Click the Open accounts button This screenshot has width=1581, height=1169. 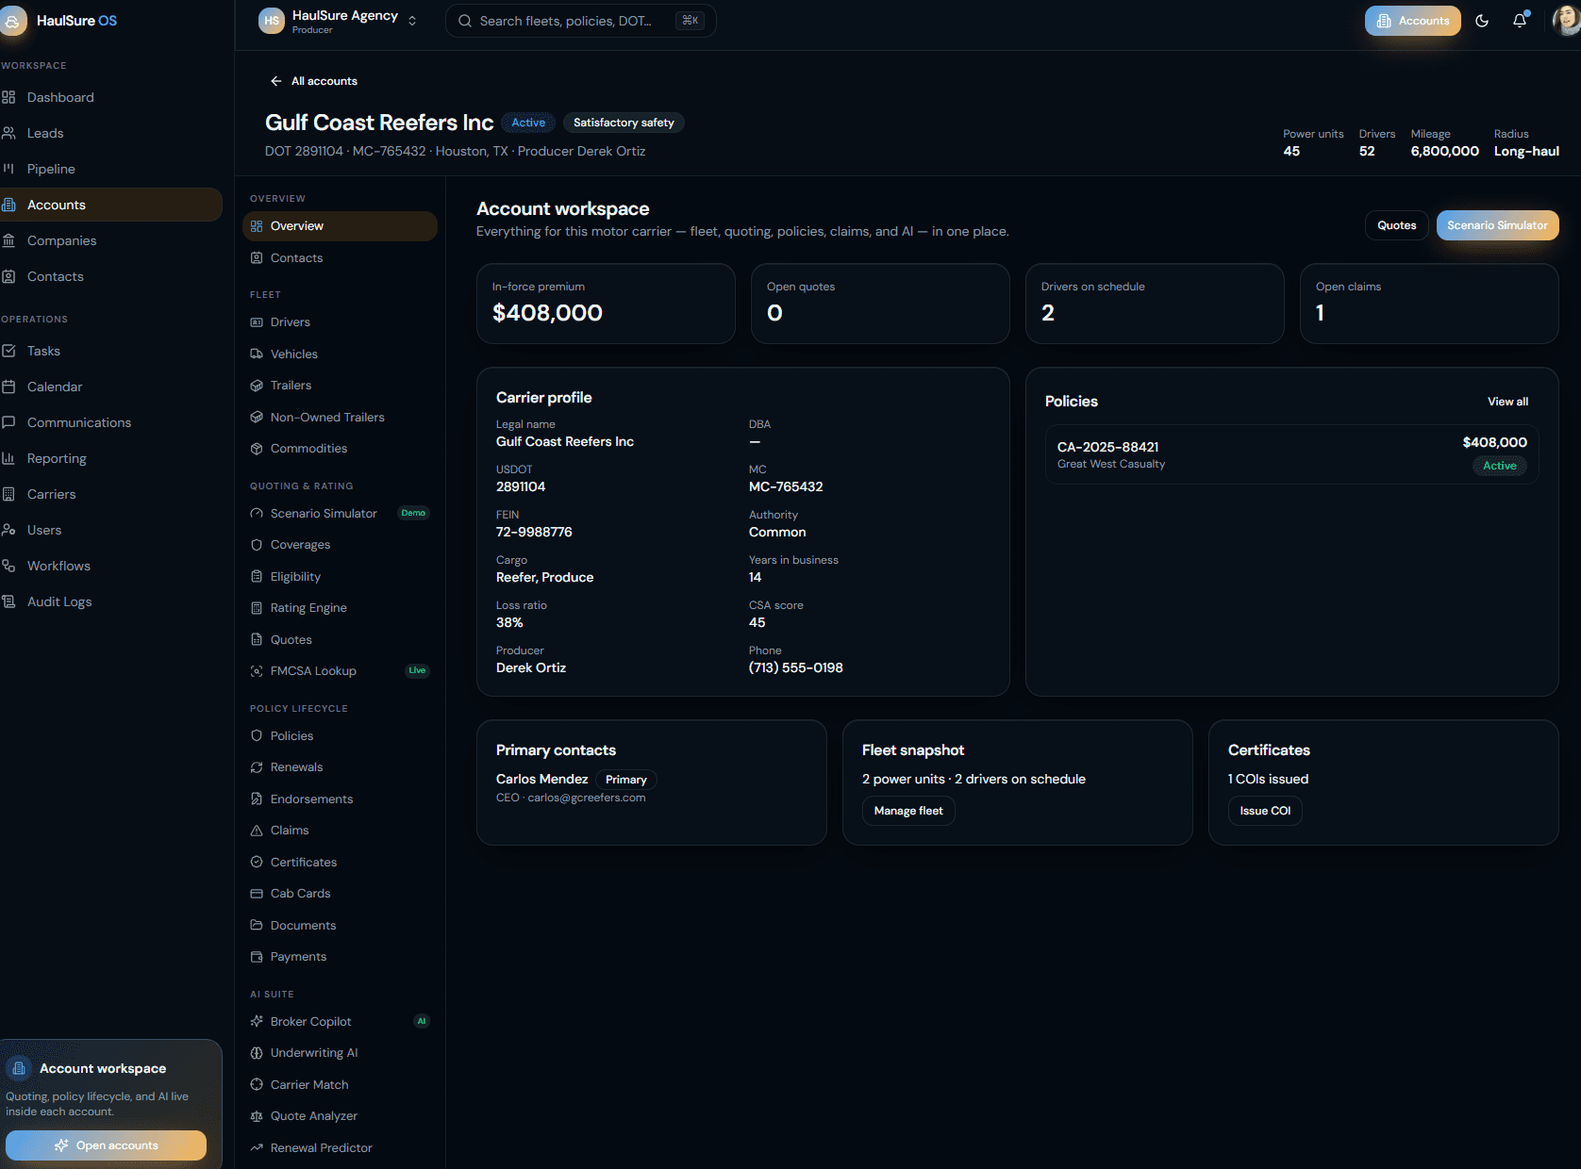(x=106, y=1145)
